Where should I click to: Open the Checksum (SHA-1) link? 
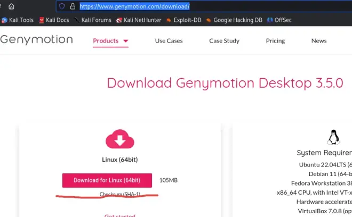coord(120,194)
